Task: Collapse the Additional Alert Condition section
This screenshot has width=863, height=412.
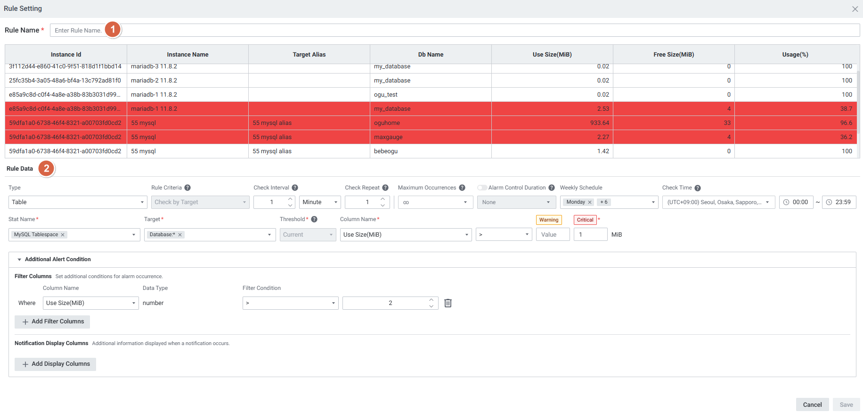Action: coord(19,259)
